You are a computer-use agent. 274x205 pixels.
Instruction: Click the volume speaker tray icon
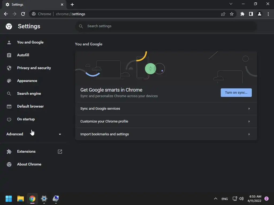tap(241, 199)
